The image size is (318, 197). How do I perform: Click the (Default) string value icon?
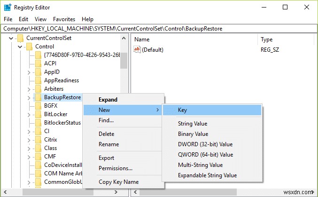(x=137, y=49)
